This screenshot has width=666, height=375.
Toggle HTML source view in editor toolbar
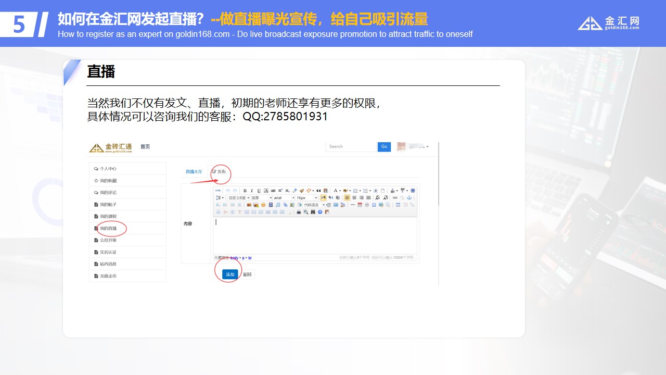click(218, 191)
